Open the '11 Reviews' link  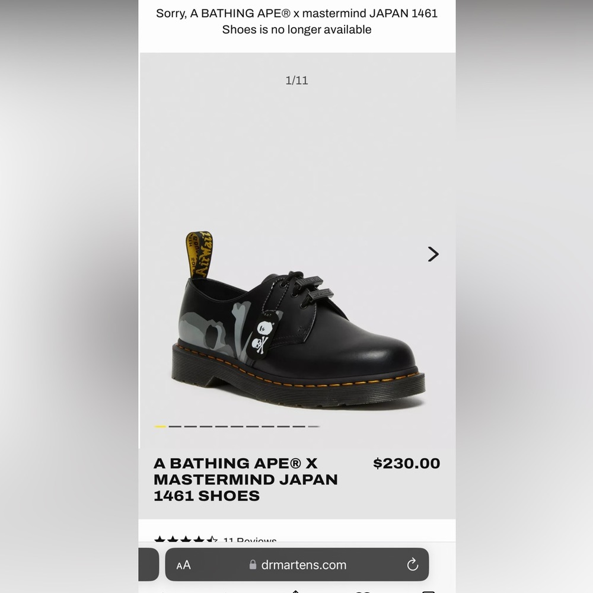[249, 540]
